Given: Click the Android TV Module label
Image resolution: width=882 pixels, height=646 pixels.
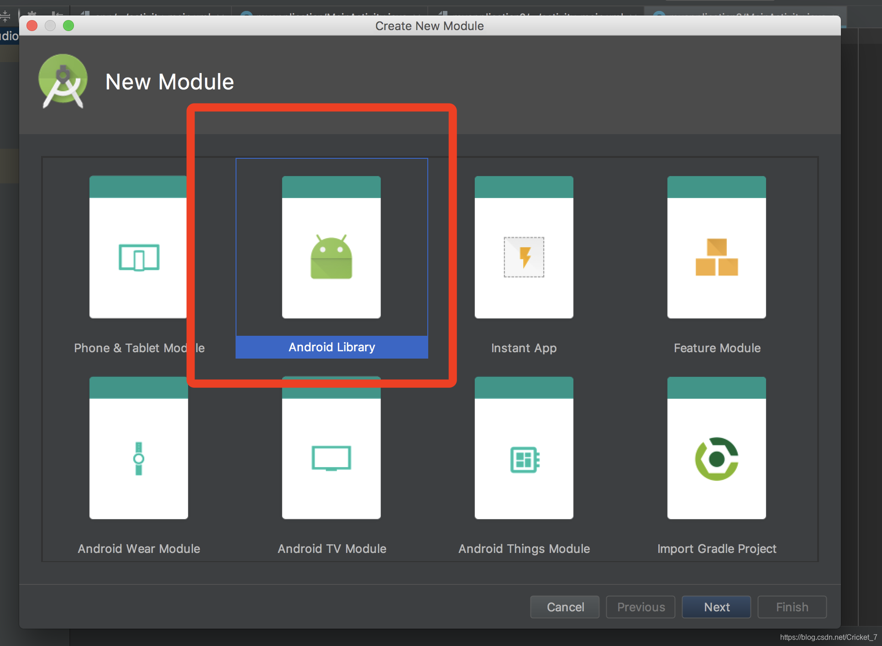Looking at the screenshot, I should [332, 549].
